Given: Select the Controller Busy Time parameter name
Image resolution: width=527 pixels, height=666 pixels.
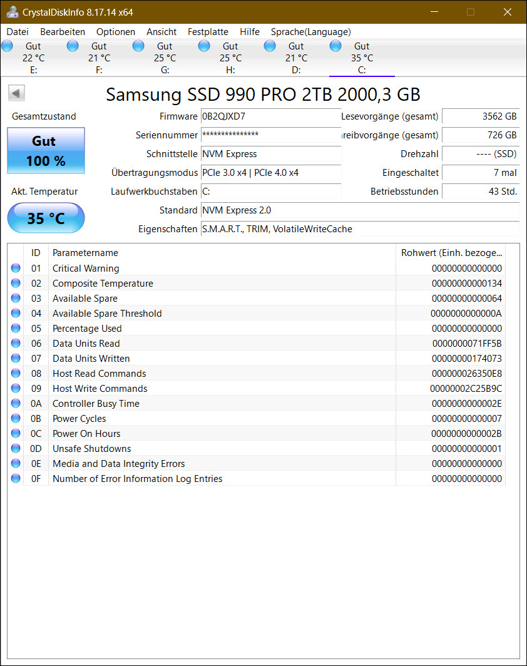Looking at the screenshot, I should (x=96, y=404).
